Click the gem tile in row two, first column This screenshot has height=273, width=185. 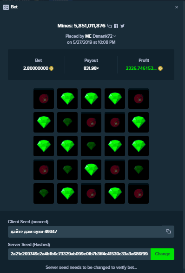pos(44,122)
